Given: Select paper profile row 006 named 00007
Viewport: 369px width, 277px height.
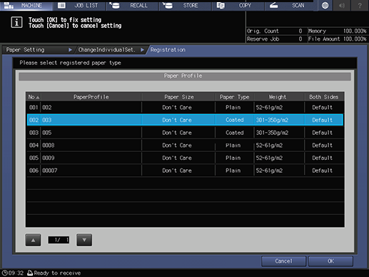Looking at the screenshot, I should (185, 171).
